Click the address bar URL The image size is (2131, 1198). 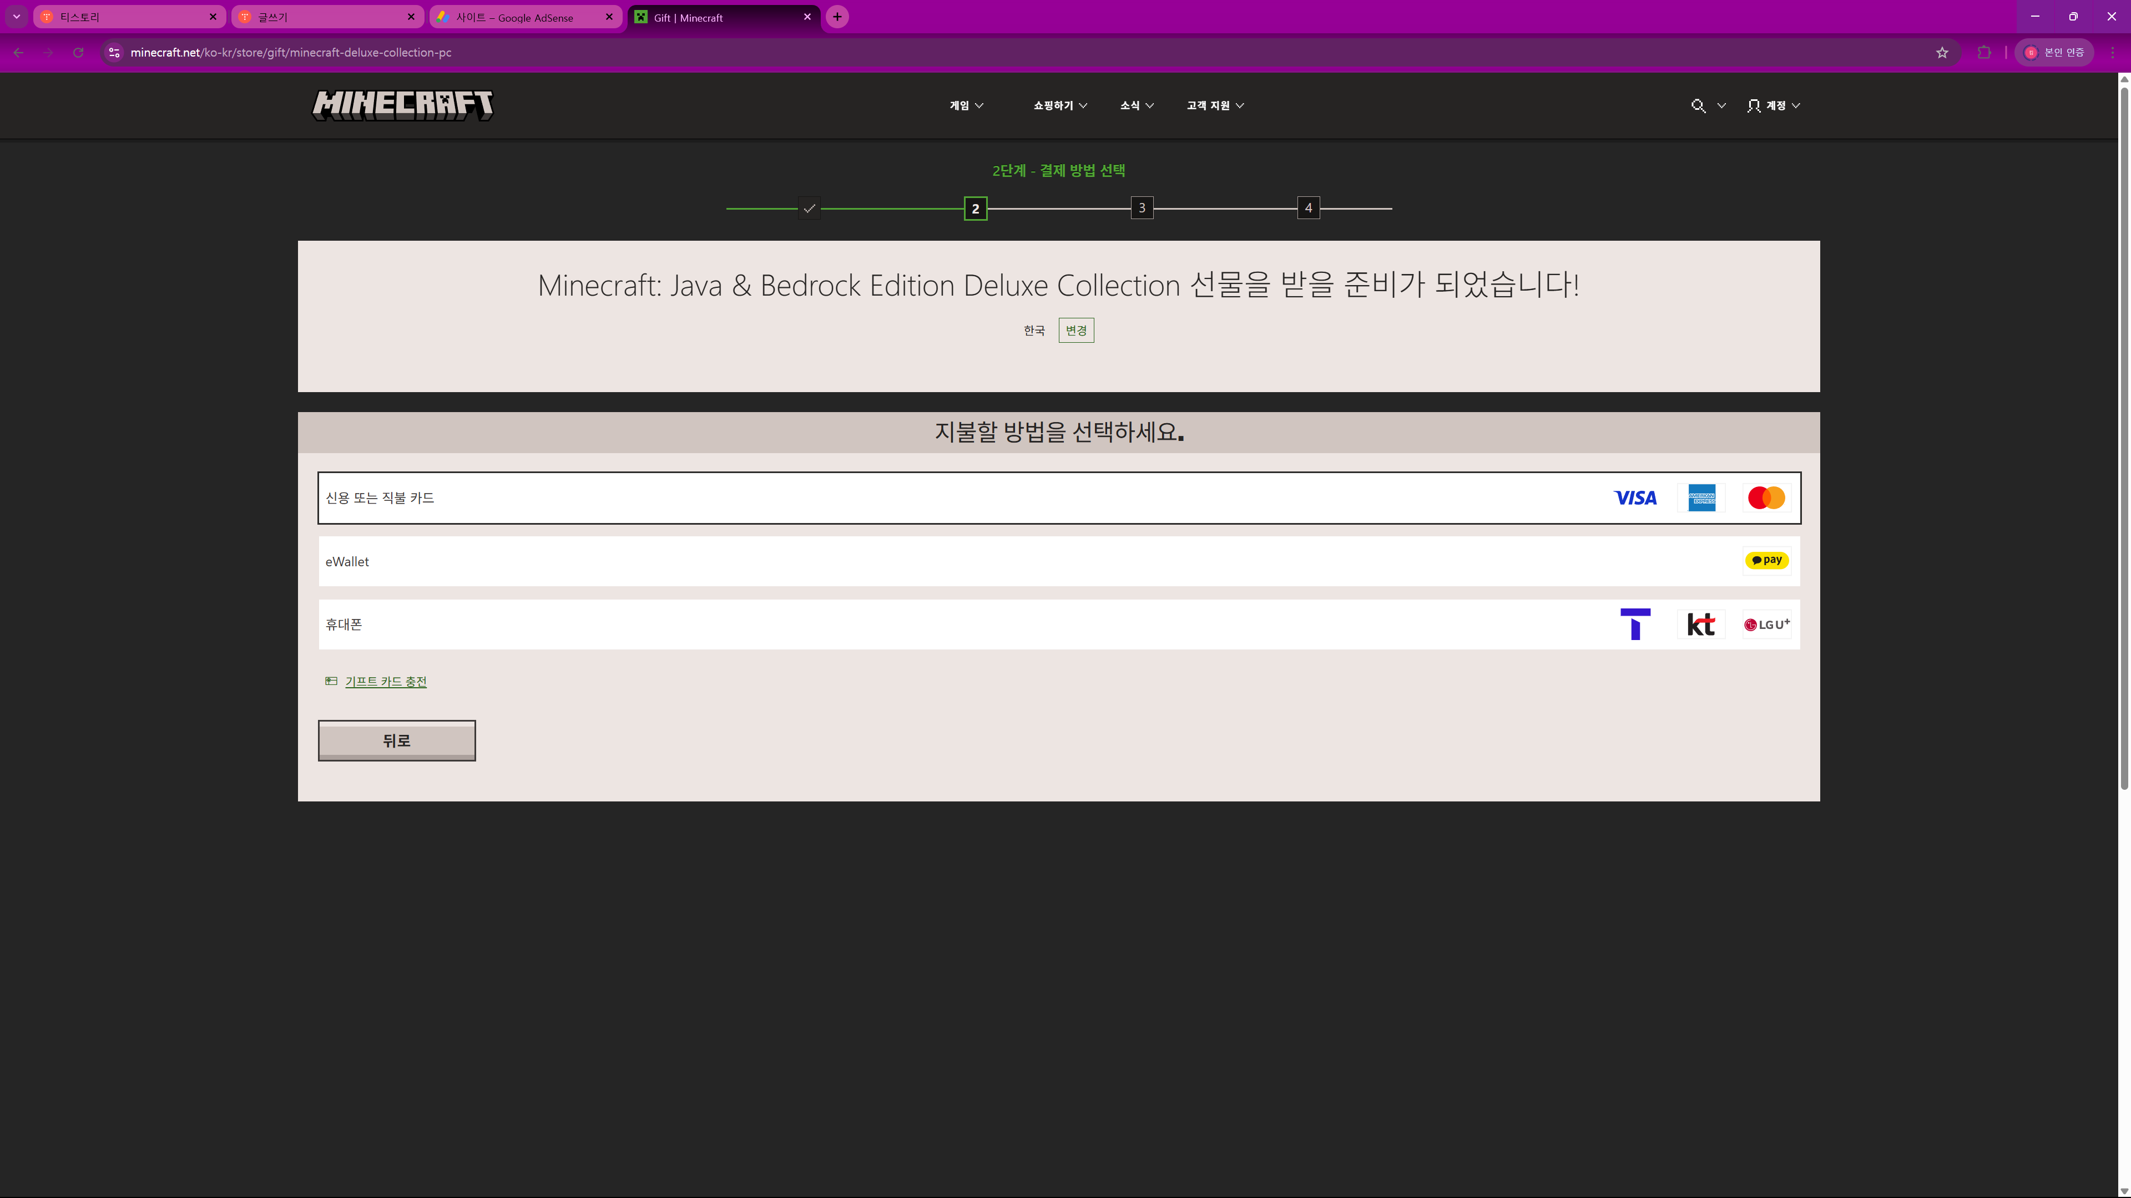291,52
